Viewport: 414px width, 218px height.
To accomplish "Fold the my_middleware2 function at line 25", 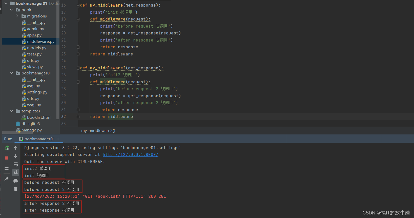I will click(x=78, y=68).
